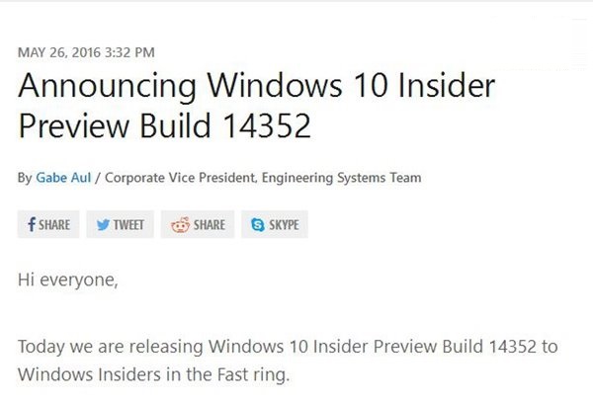
Task: Click the Hi everyone greeting line
Action: click(68, 280)
